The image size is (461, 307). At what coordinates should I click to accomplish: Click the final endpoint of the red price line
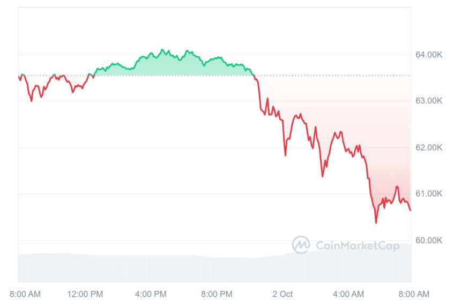click(x=411, y=210)
